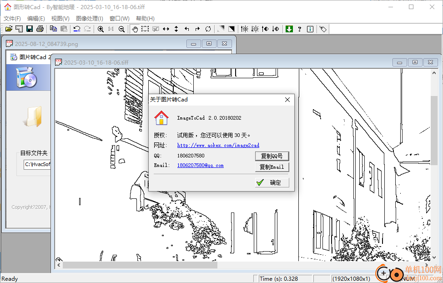This screenshot has width=443, height=283.
Task: Click the ImageToCad 2.0.20180202 version text
Action: click(x=209, y=118)
